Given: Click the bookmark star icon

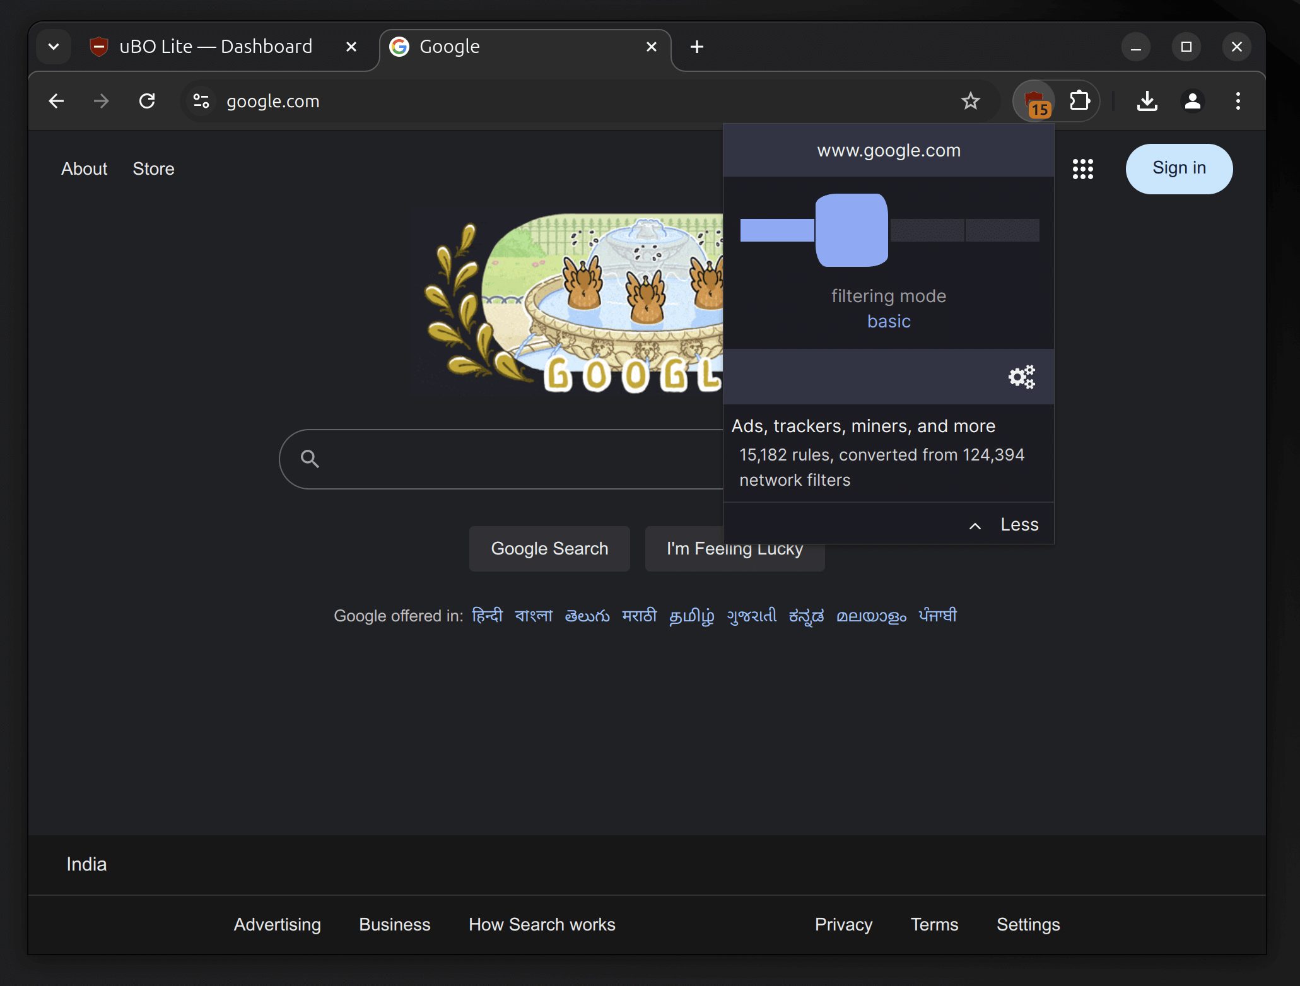Looking at the screenshot, I should pyautogui.click(x=971, y=100).
